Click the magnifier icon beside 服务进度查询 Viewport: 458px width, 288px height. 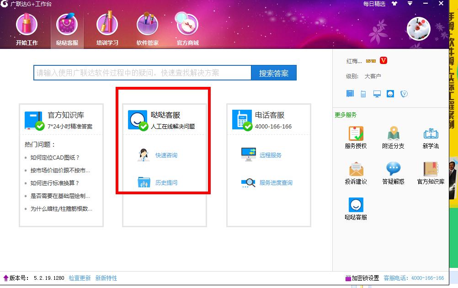click(x=249, y=183)
